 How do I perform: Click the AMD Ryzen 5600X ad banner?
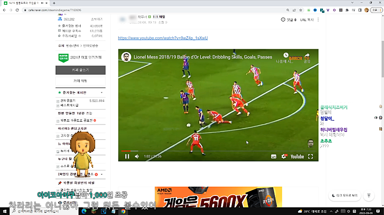pos(218,197)
